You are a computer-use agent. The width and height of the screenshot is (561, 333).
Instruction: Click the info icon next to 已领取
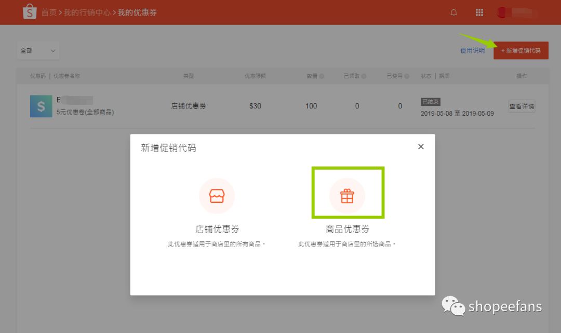(365, 76)
